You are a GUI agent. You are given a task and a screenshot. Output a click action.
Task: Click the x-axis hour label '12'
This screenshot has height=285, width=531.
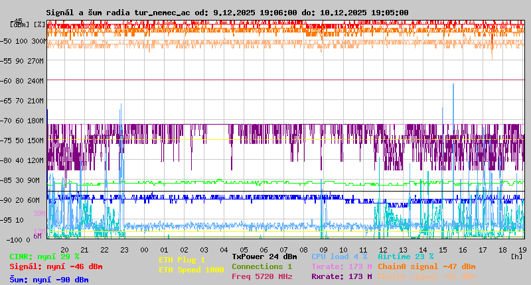coord(384,250)
